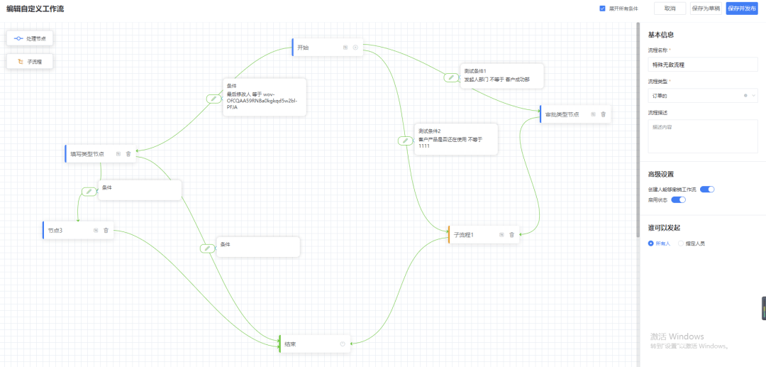Click the edit icon on 子流程1 node

[x=501, y=235]
